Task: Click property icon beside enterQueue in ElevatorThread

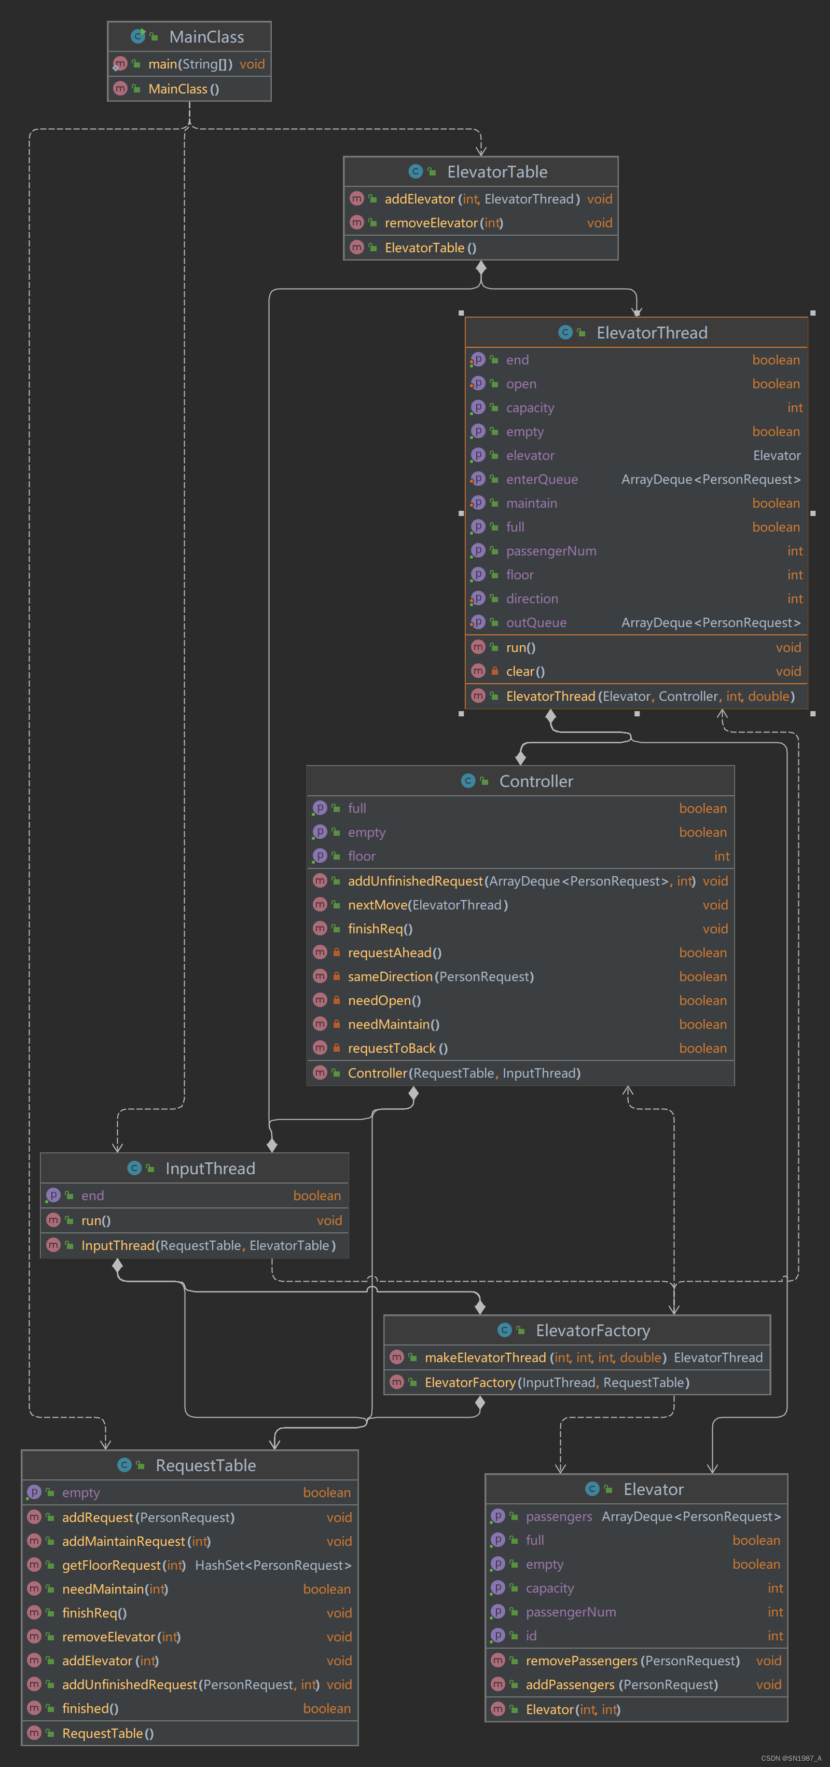Action: click(478, 479)
